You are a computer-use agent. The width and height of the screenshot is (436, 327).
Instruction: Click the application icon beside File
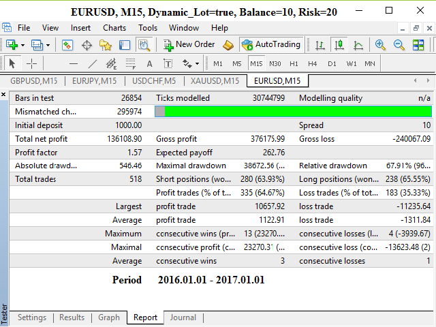[x=7, y=27]
